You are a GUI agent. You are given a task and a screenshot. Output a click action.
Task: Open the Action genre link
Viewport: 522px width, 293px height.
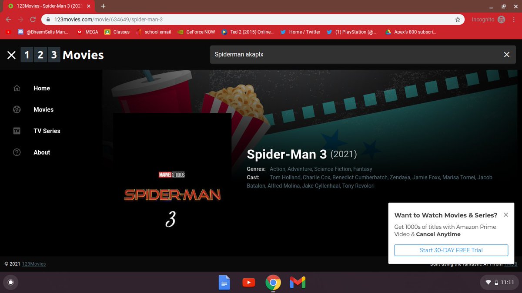[278, 169]
